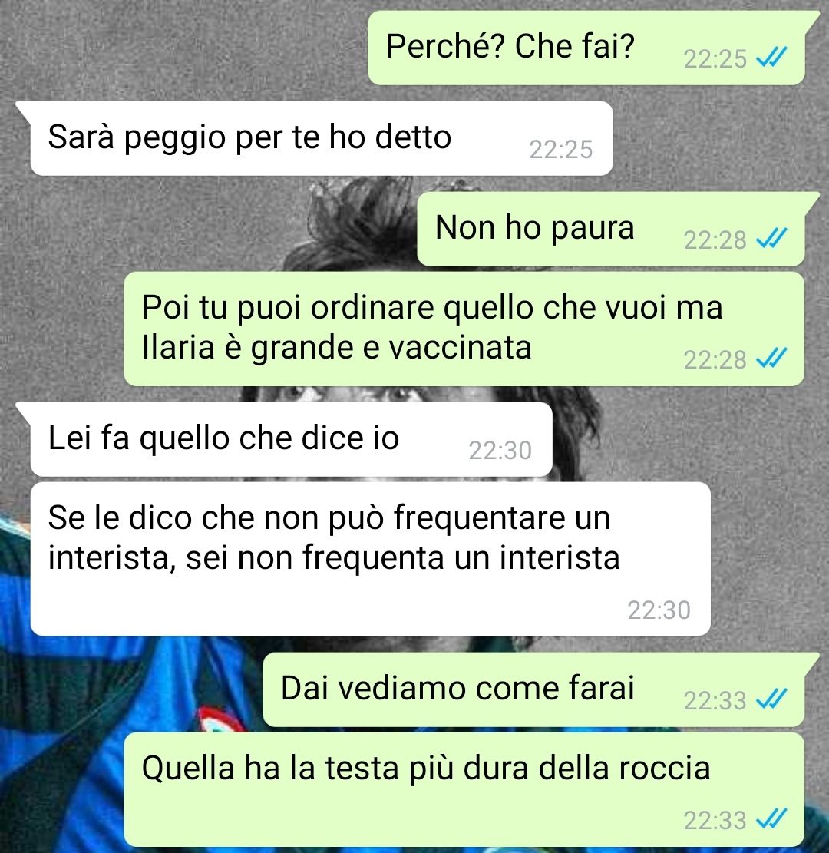Image resolution: width=829 pixels, height=853 pixels.
Task: Select the 'Quella ha la testa più dura della roccia' message
Action: click(x=464, y=789)
